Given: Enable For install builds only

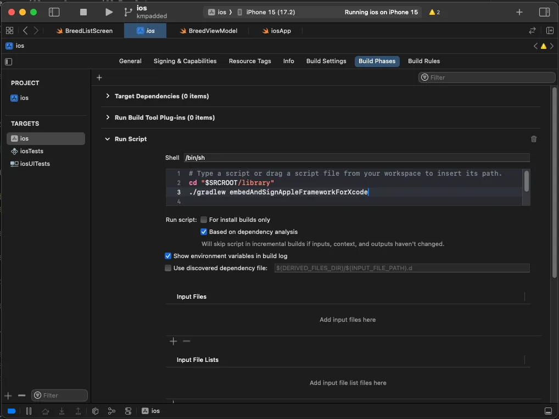Looking at the screenshot, I should pyautogui.click(x=204, y=220).
